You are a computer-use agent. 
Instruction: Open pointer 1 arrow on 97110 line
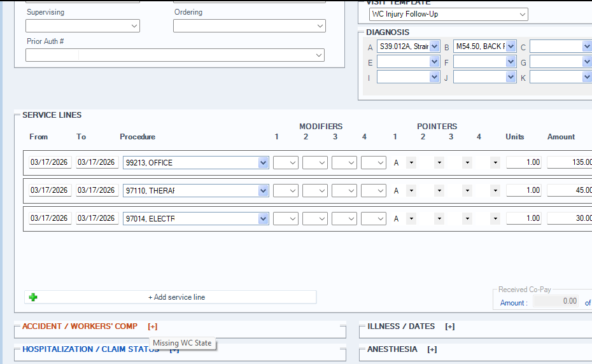click(411, 191)
